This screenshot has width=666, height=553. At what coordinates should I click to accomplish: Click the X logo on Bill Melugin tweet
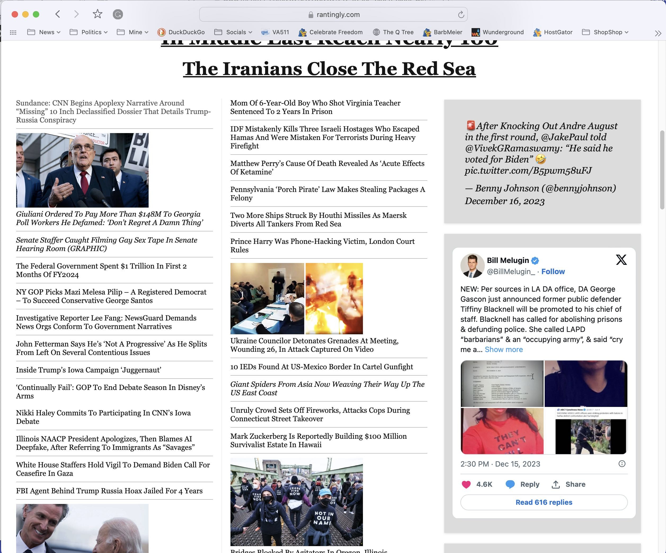point(621,260)
